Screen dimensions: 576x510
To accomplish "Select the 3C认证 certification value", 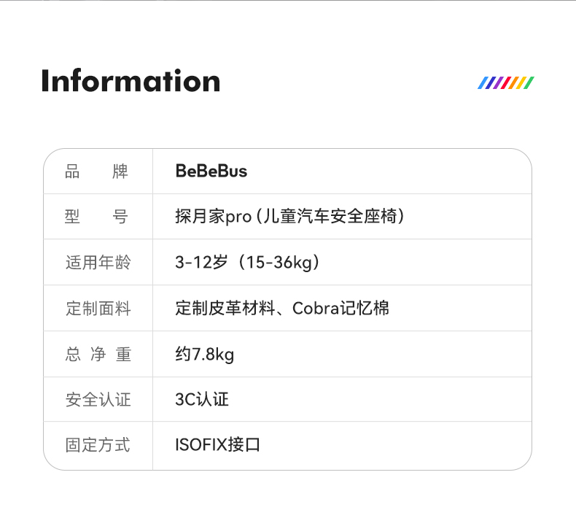I will point(202,400).
